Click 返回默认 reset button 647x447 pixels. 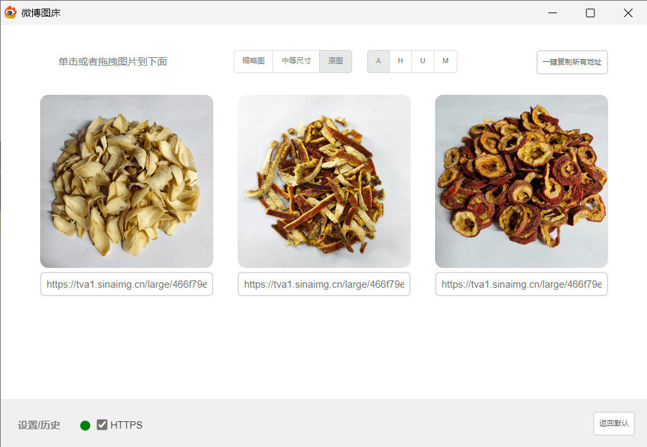click(x=614, y=423)
